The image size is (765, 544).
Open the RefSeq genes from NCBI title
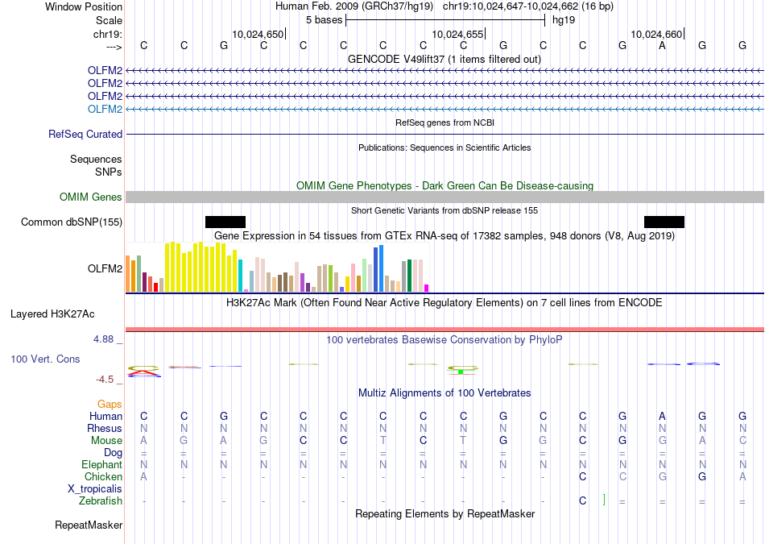point(445,123)
